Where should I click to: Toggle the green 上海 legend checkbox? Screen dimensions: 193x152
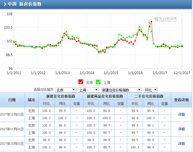point(98,82)
